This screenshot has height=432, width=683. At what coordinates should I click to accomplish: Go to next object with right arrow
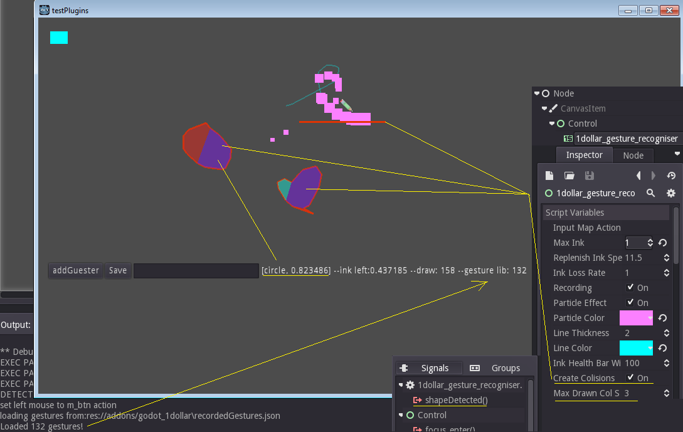coord(654,176)
